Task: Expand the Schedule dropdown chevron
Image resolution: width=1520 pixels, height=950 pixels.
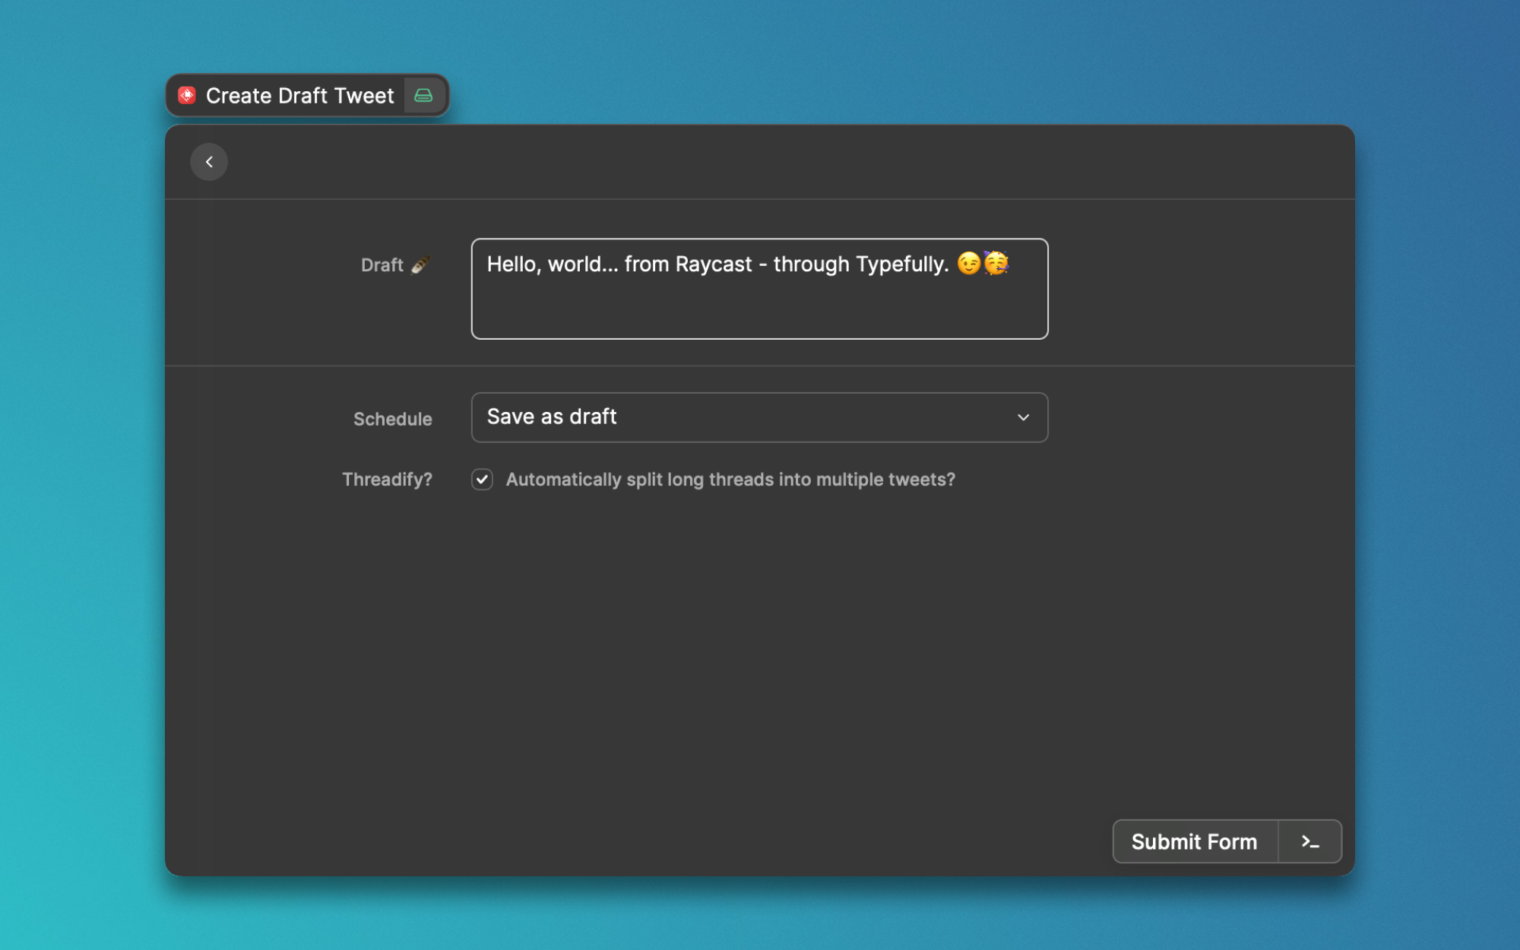Action: [1023, 417]
